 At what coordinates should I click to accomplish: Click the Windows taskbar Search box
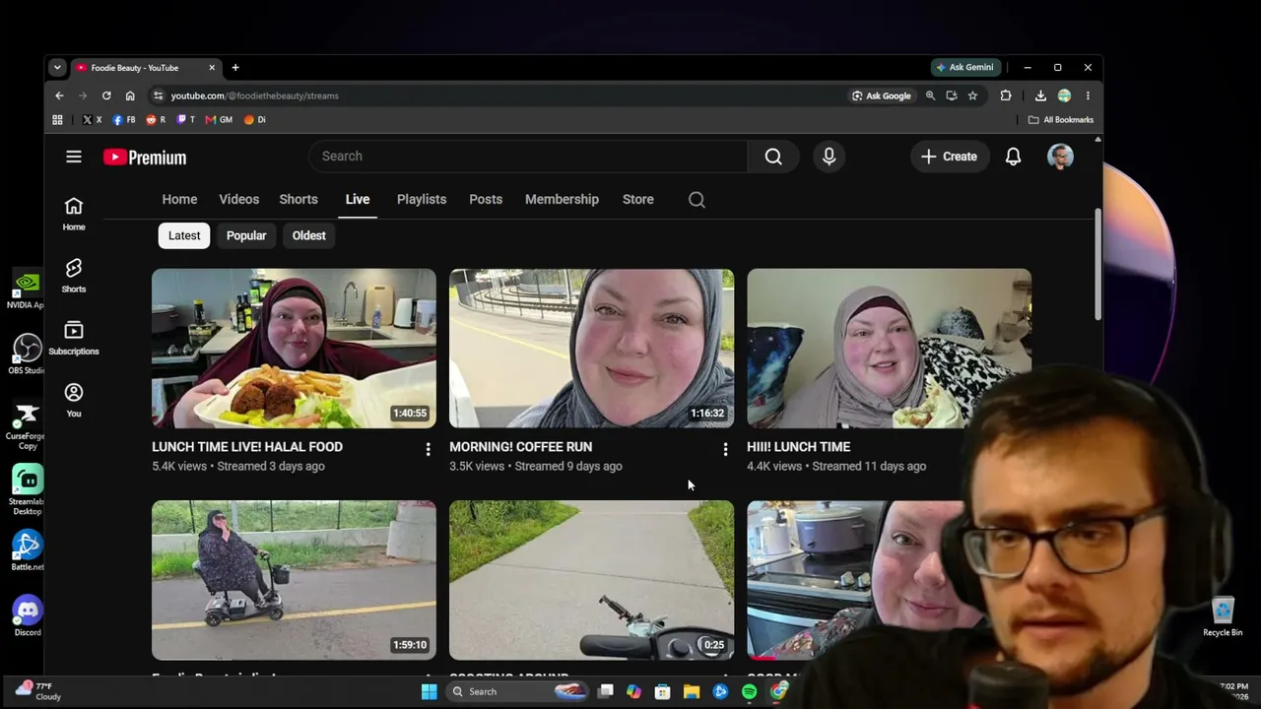[x=517, y=692]
